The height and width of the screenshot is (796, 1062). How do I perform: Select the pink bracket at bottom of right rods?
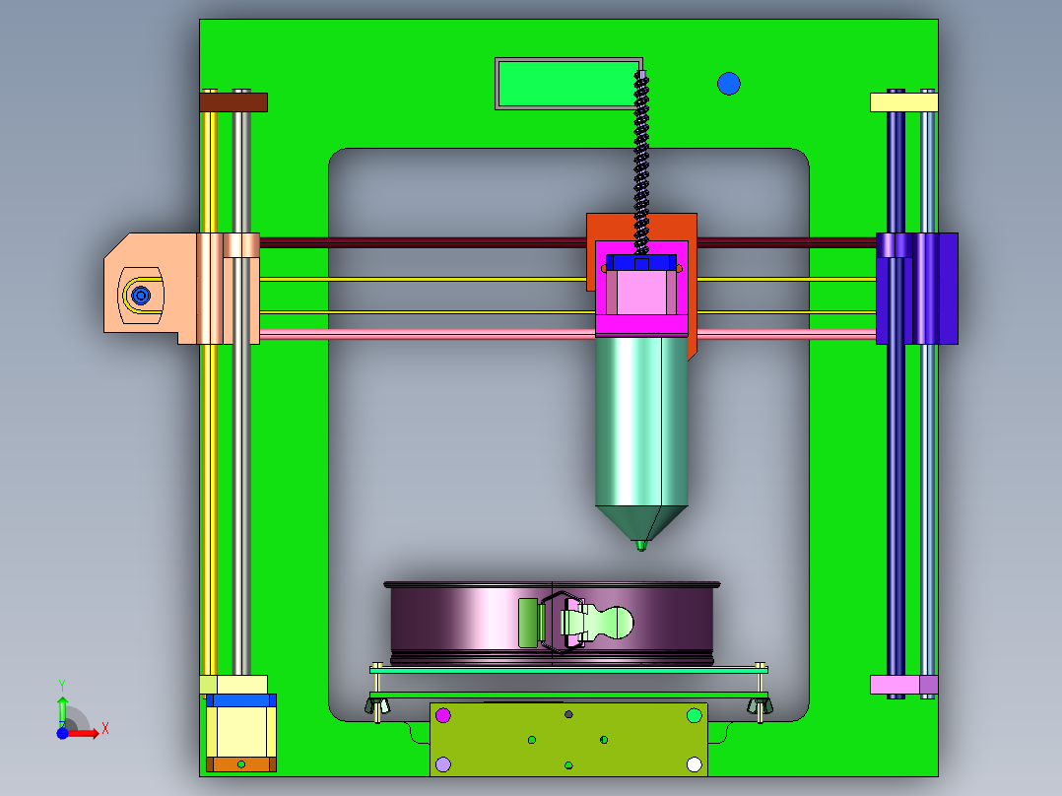tap(904, 685)
